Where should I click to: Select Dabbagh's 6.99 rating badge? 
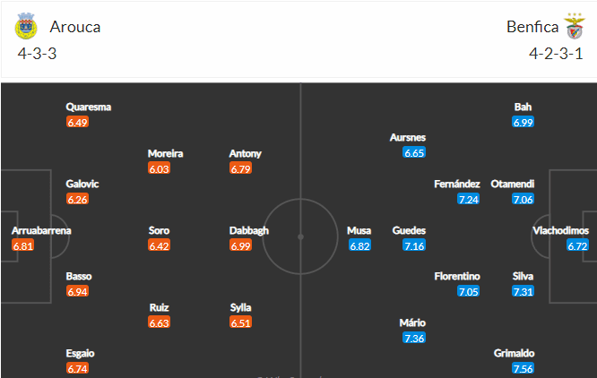pyautogui.click(x=240, y=245)
